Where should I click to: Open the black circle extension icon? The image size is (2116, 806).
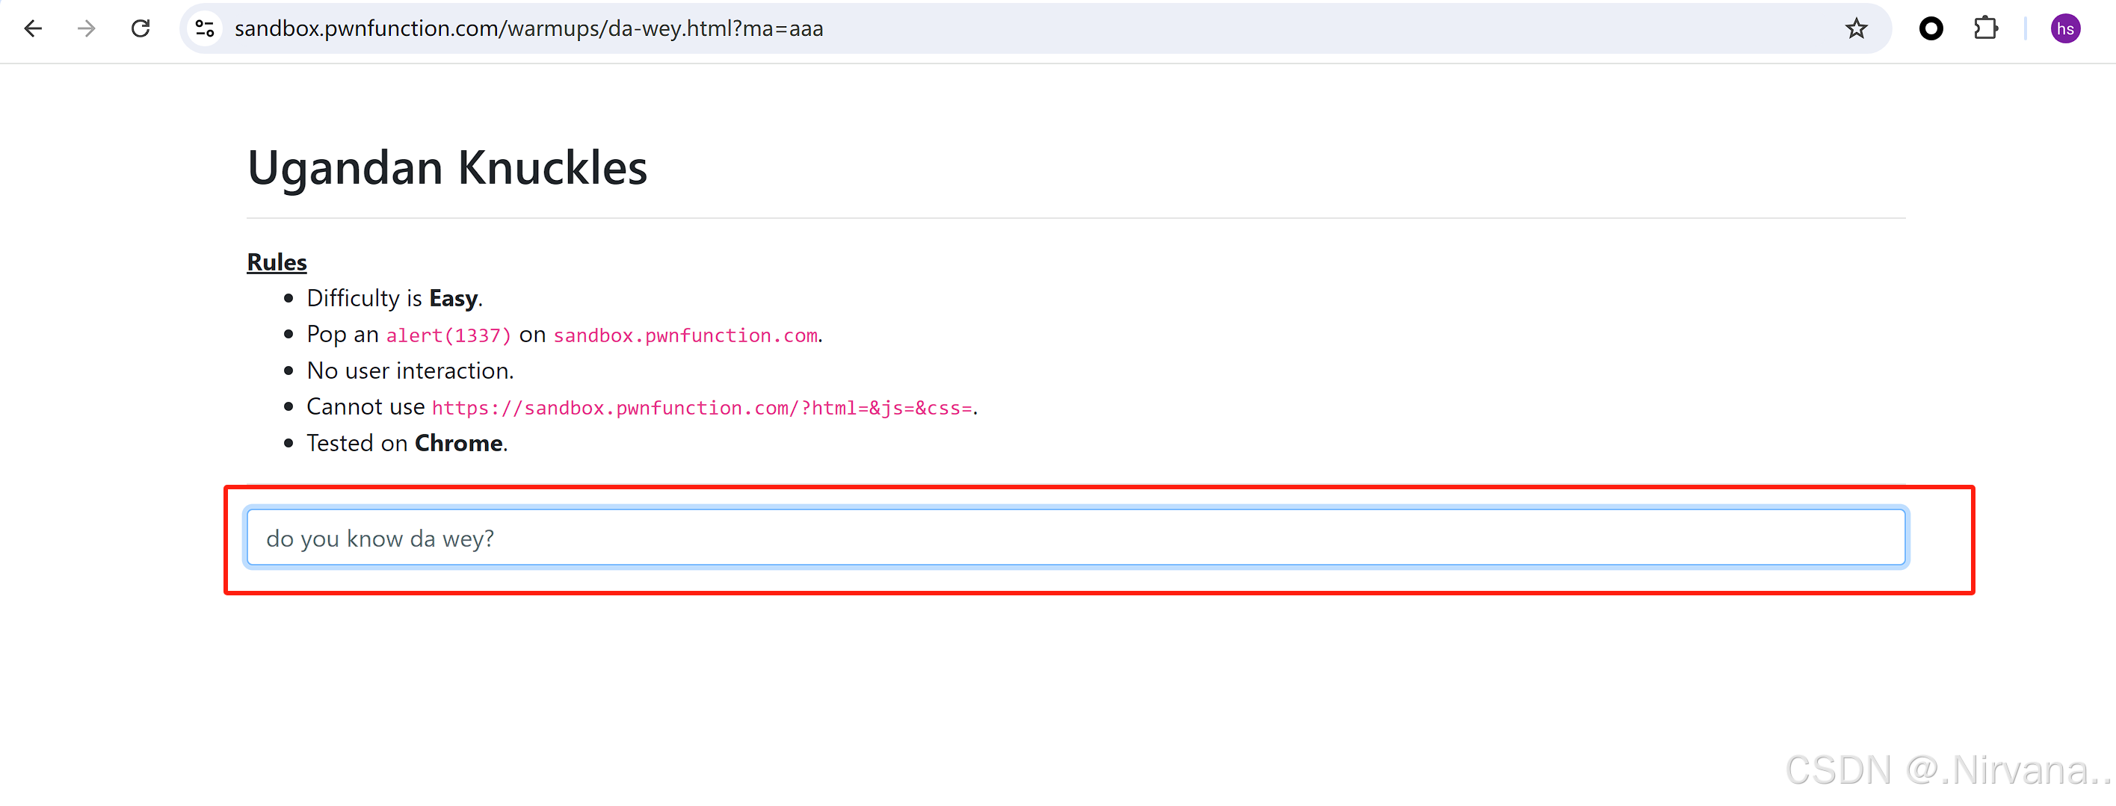click(x=1931, y=28)
